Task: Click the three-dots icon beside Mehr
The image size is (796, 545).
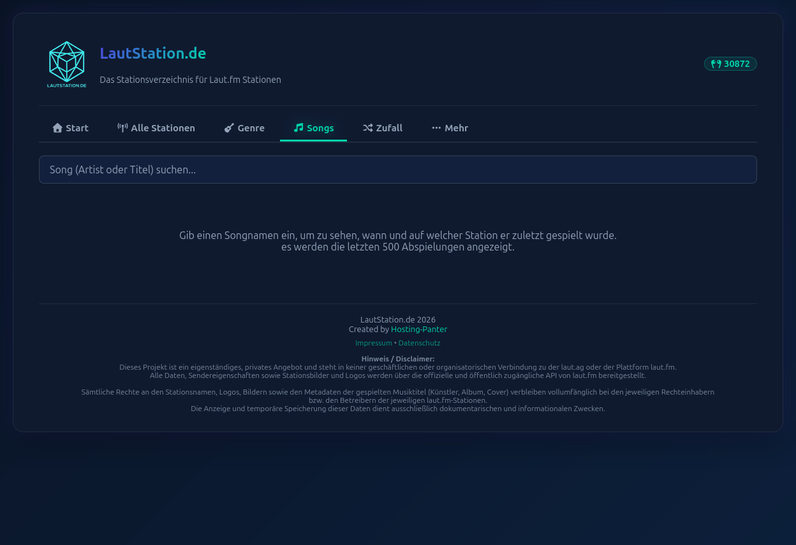Action: point(436,128)
